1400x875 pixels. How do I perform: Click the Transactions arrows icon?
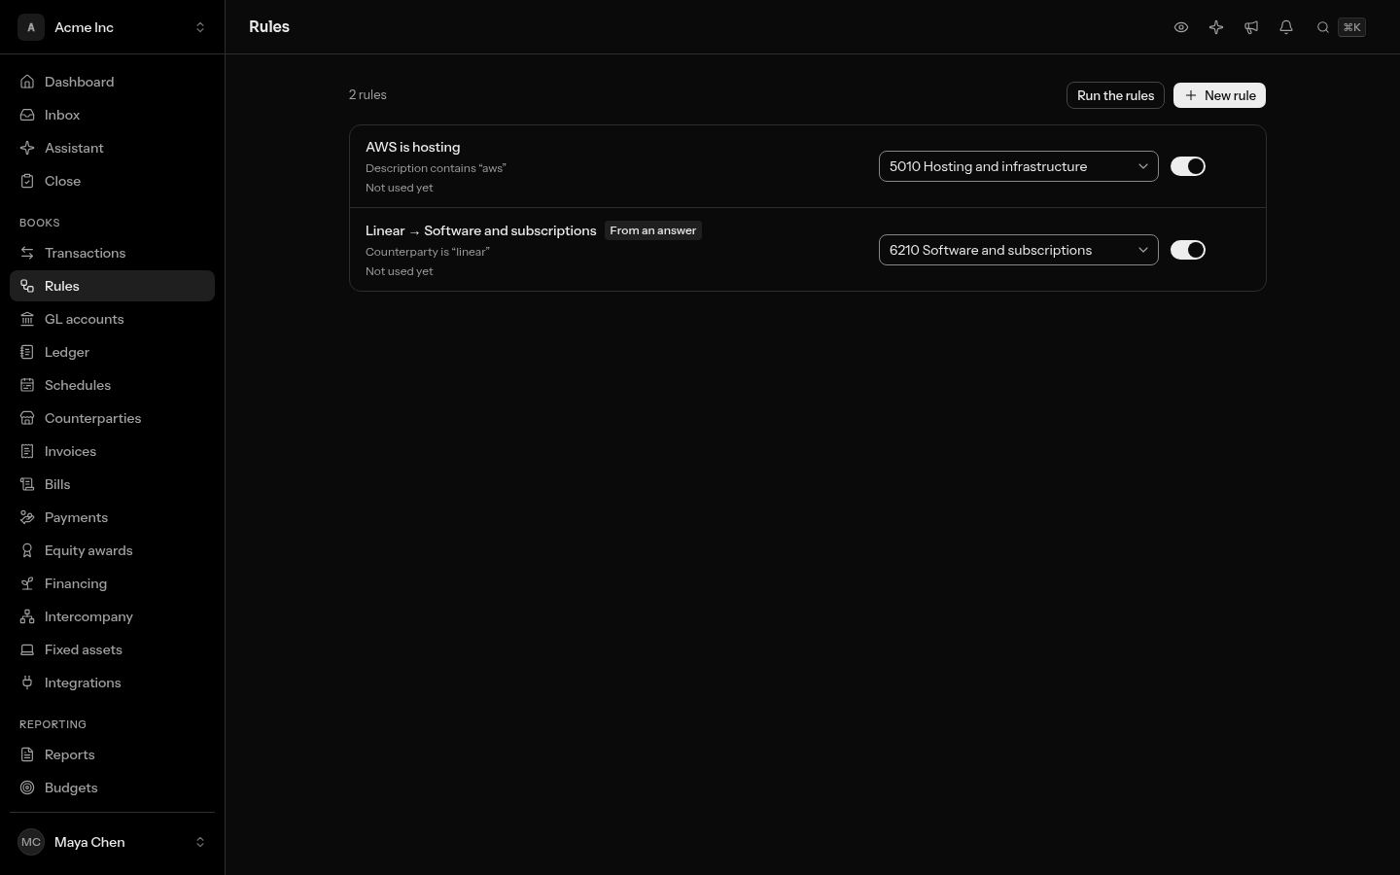pos(27,253)
